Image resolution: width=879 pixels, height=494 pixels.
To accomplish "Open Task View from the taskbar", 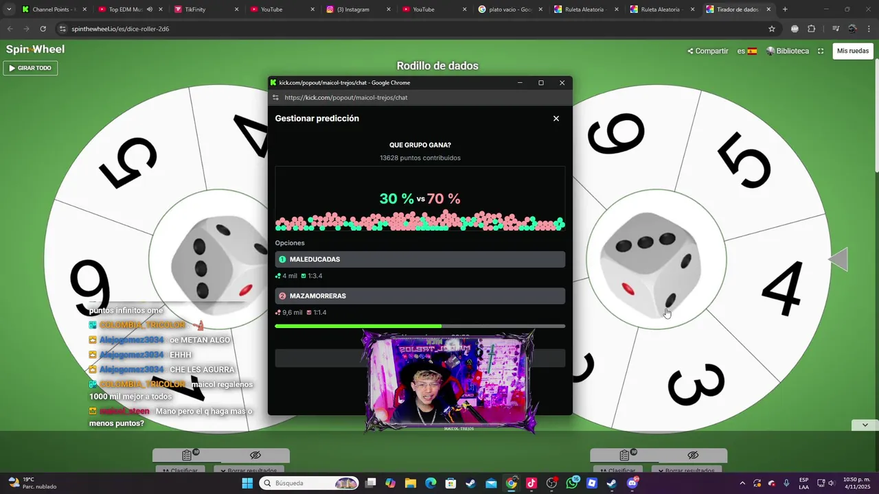I will [371, 483].
